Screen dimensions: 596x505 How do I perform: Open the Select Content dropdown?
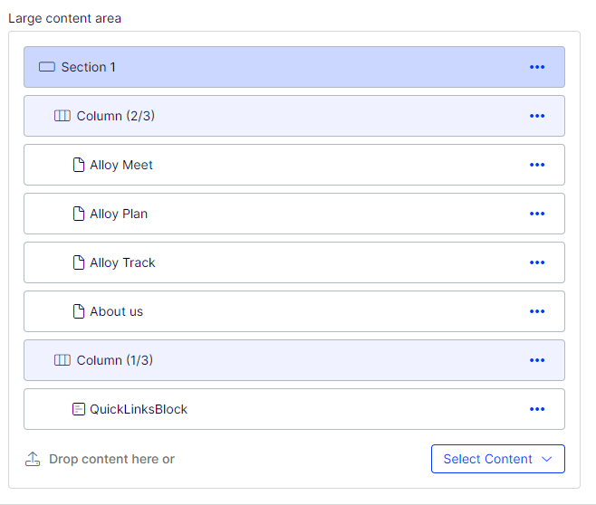497,459
